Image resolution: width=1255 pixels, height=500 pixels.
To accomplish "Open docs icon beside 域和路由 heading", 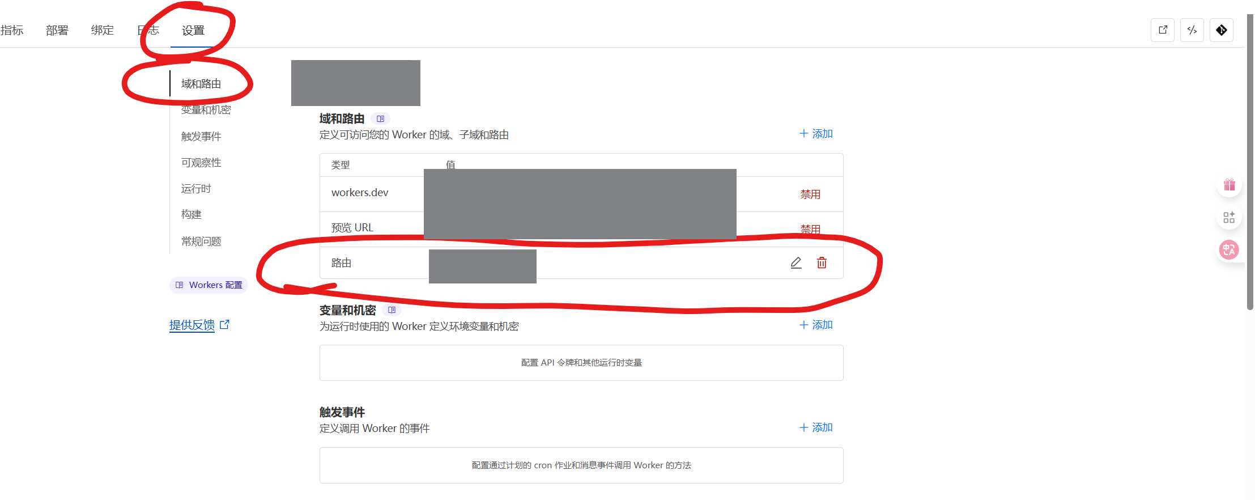I will [x=381, y=118].
